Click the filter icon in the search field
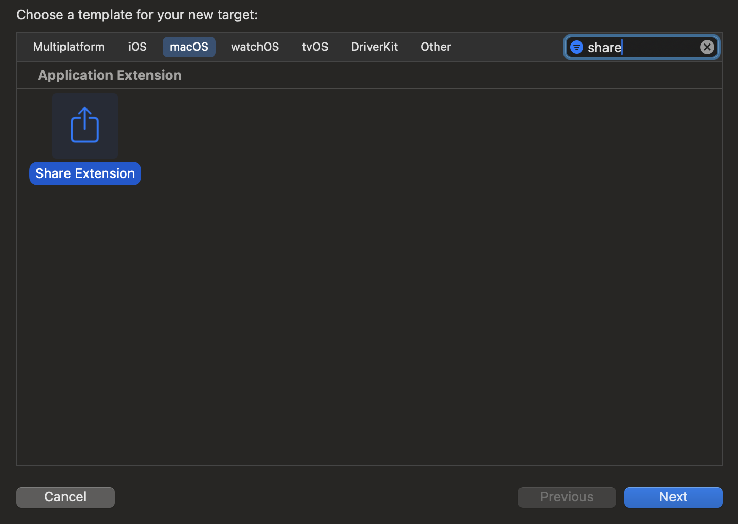The image size is (738, 524). point(577,47)
